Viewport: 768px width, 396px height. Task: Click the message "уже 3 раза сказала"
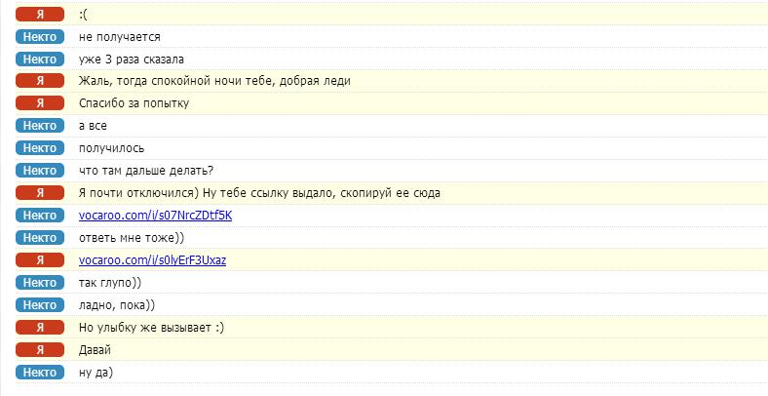(x=131, y=59)
